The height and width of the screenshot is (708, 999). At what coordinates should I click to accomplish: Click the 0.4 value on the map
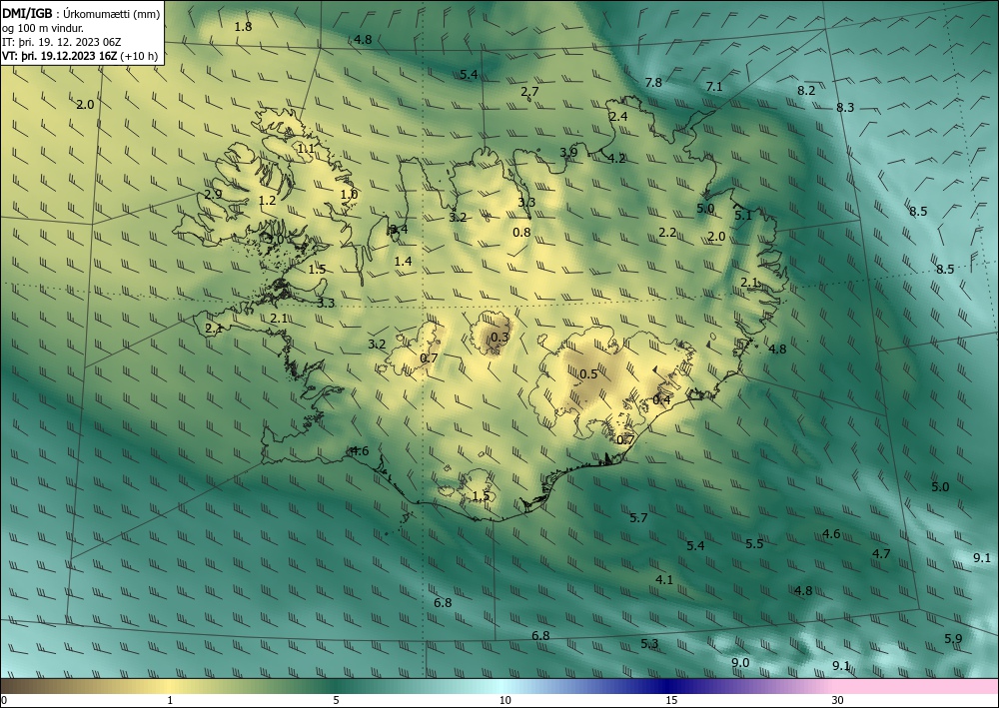pos(661,399)
